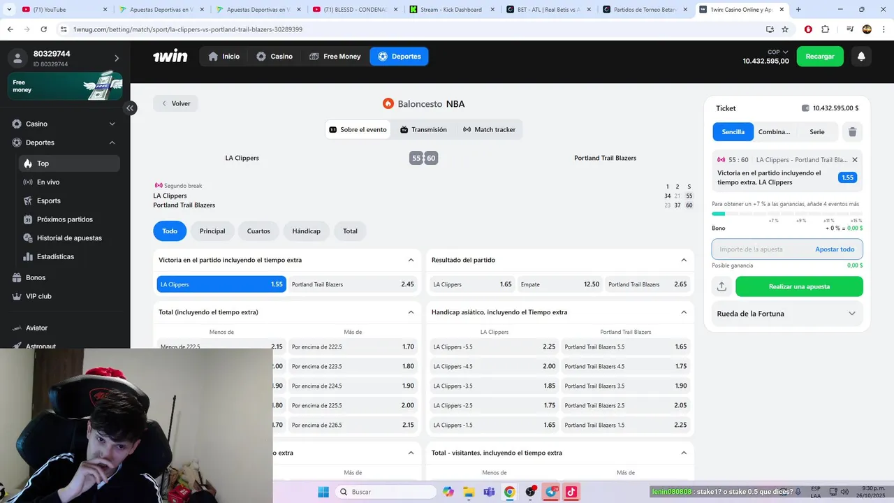Select Portland Trail Blazers 2.65 result
The width and height of the screenshot is (894, 503).
pyautogui.click(x=647, y=284)
